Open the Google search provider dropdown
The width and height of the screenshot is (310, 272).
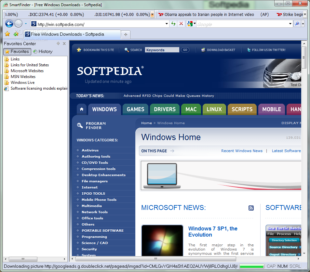195,24
